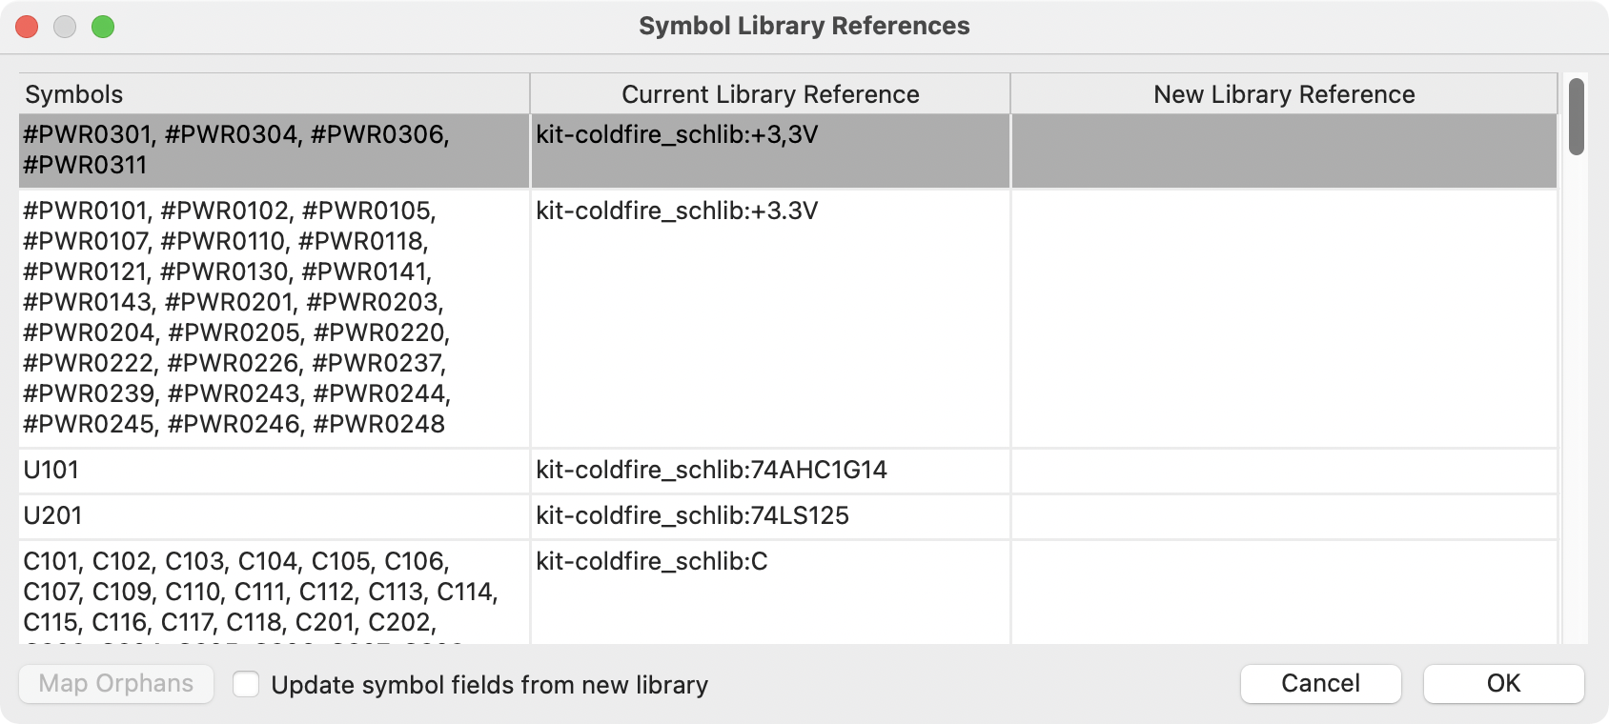The image size is (1609, 724).
Task: Select the #PWR0301 symbols row
Action: (x=274, y=151)
